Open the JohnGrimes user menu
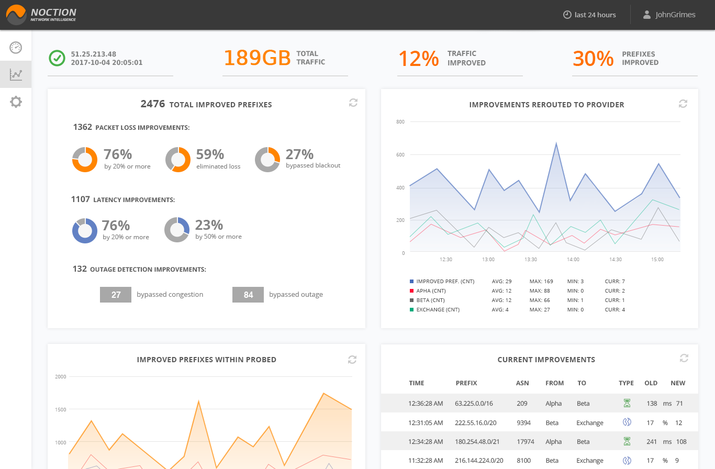Image resolution: width=715 pixels, height=469 pixels. point(669,15)
